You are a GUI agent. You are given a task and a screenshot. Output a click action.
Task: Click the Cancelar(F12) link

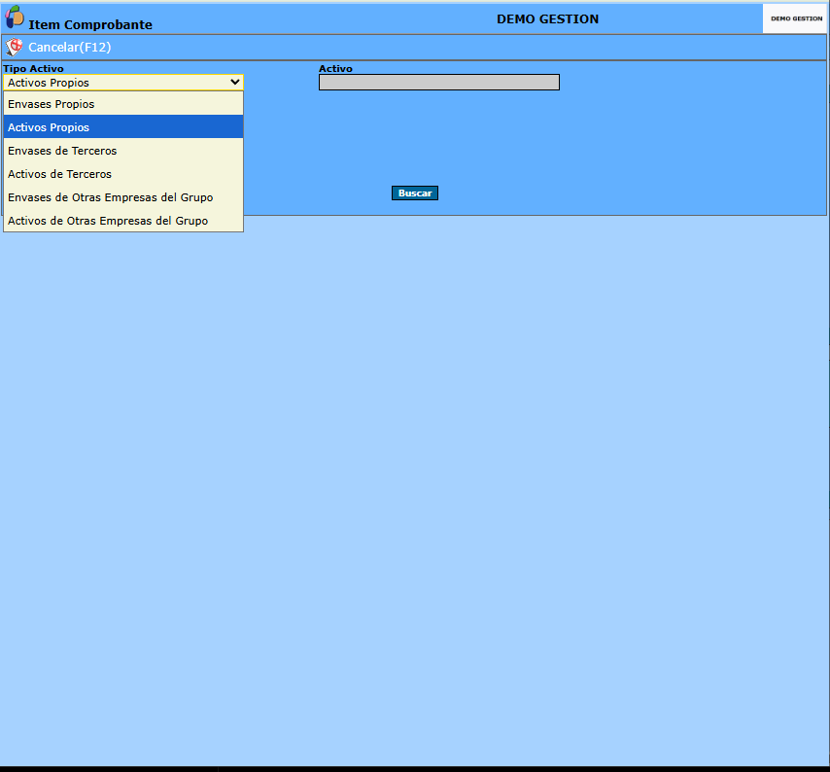[70, 47]
